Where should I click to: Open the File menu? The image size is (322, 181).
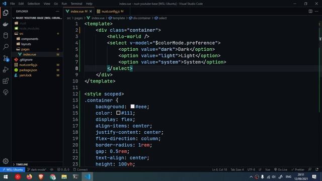click(12, 4)
